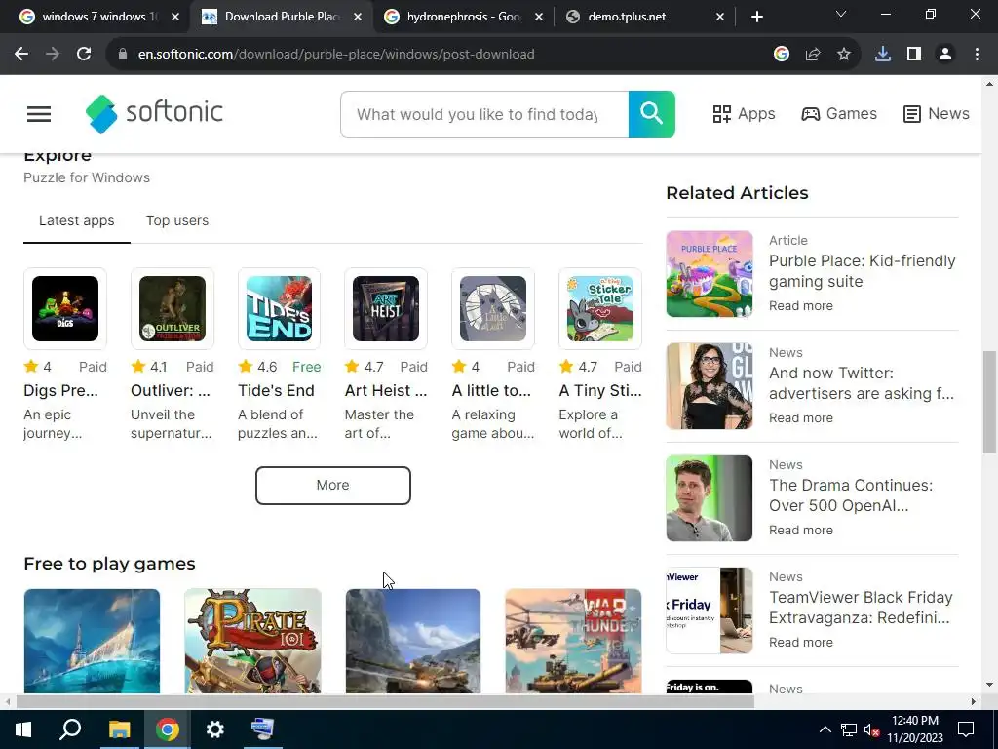Image resolution: width=998 pixels, height=749 pixels.
Task: Open the Twitter advertisers news article
Action: pyautogui.click(x=862, y=383)
